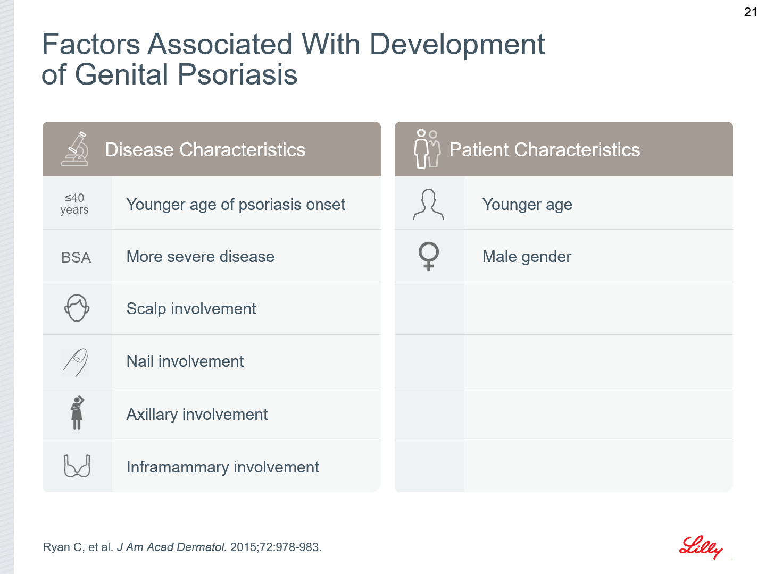Select the scalp head icon
Viewport: 766px width, 574px height.
tap(77, 308)
